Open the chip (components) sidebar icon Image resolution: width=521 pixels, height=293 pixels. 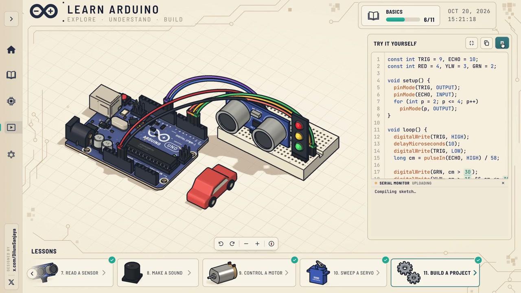[11, 101]
